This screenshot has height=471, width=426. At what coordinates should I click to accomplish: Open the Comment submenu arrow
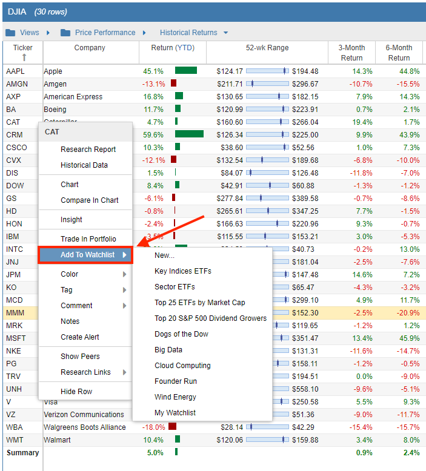point(124,306)
